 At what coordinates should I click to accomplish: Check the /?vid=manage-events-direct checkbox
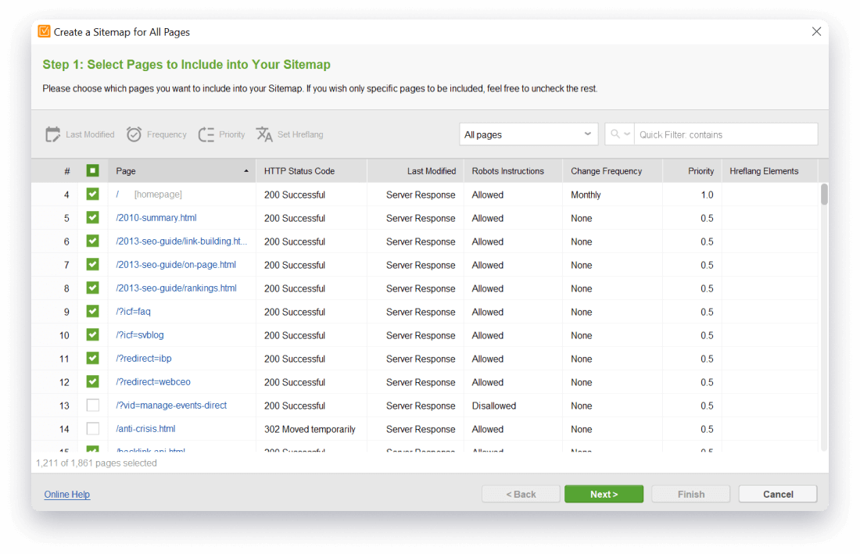coord(93,406)
